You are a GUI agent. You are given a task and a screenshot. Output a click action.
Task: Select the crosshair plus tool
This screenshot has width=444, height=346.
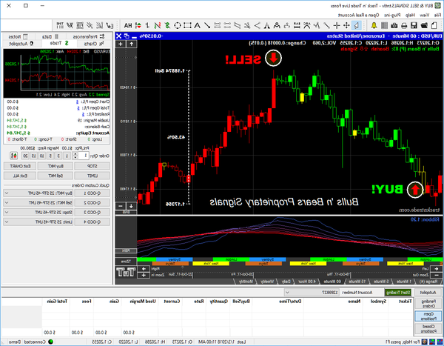click(x=337, y=26)
